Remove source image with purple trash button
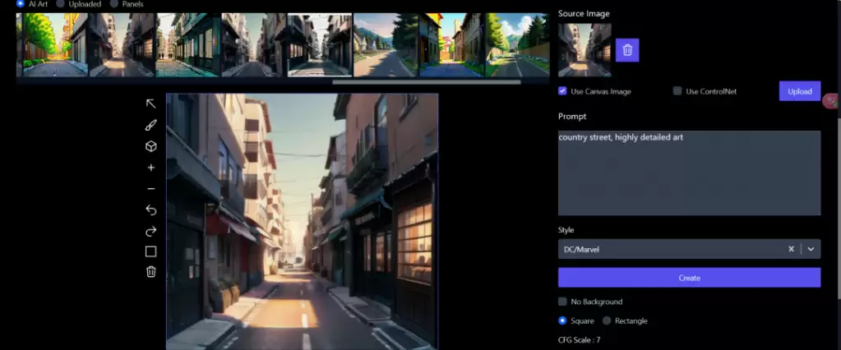Screen dimensions: 841x350 [627, 50]
